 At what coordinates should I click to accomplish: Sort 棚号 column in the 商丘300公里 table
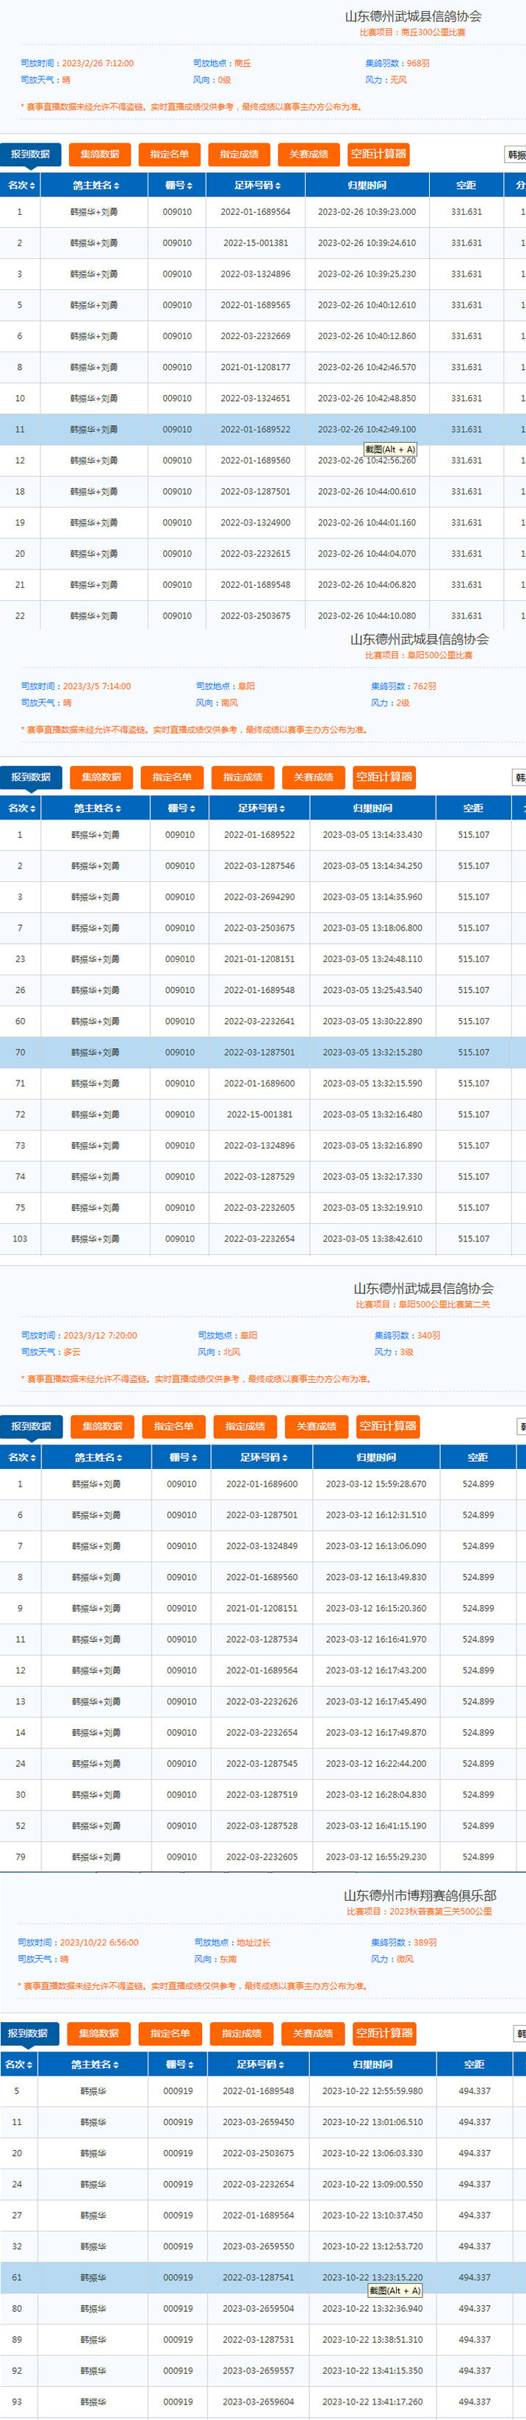tap(177, 185)
